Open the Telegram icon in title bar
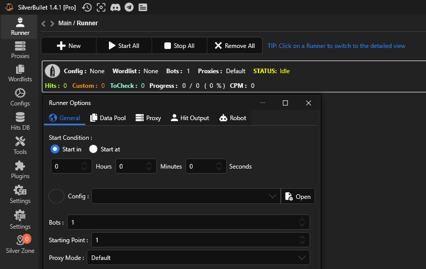The width and height of the screenshot is (426, 269). (x=129, y=8)
